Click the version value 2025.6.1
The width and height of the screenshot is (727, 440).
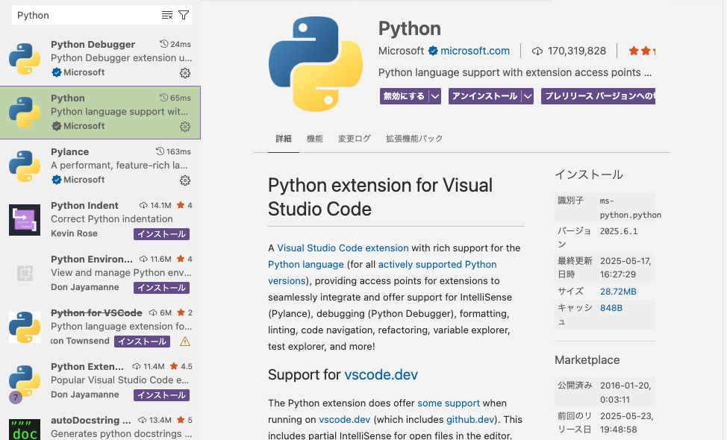(x=619, y=231)
